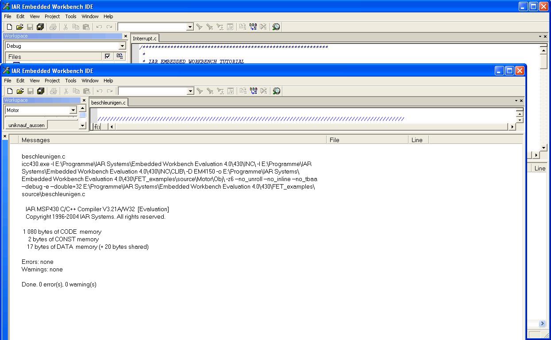Open View menu in background window
The height and width of the screenshot is (340, 551).
tap(35, 16)
